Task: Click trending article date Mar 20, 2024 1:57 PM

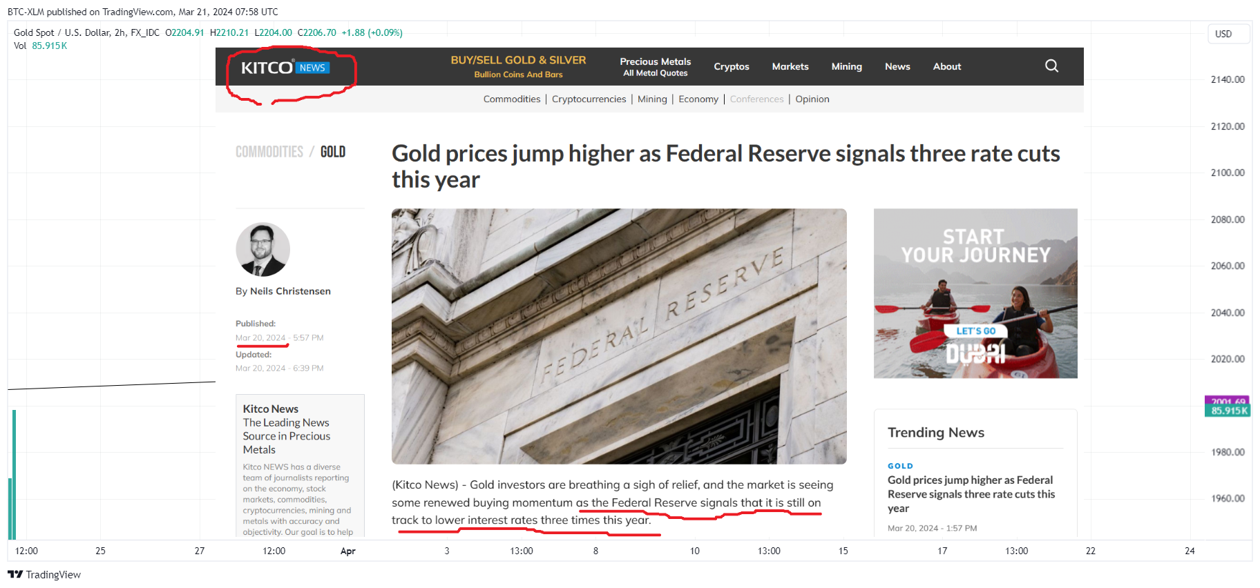Action: [932, 528]
